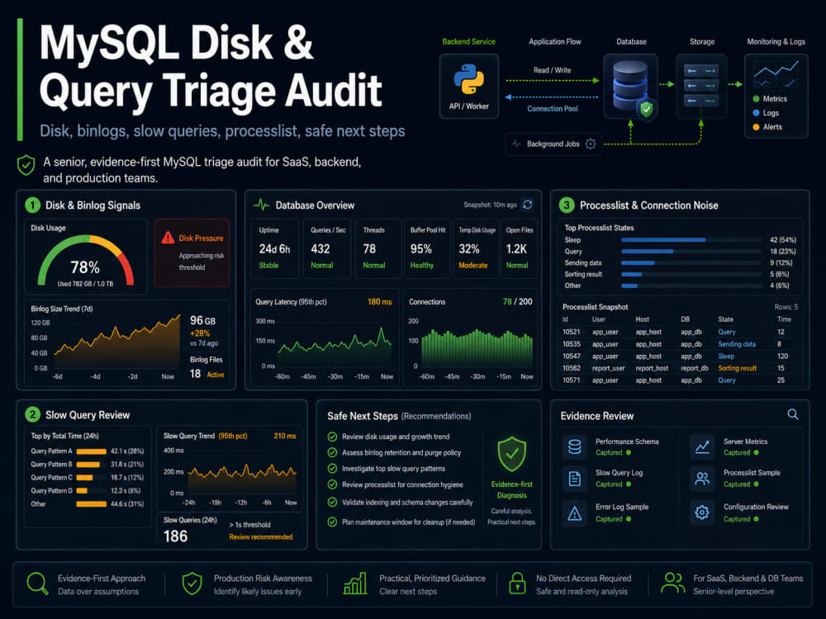Toggle the Investigate top slow query check
This screenshot has width=826, height=619.
point(332,468)
